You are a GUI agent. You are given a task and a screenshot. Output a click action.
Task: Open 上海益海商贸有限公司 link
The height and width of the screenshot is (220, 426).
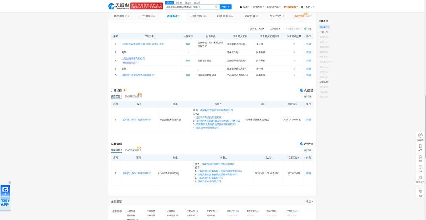133,59
